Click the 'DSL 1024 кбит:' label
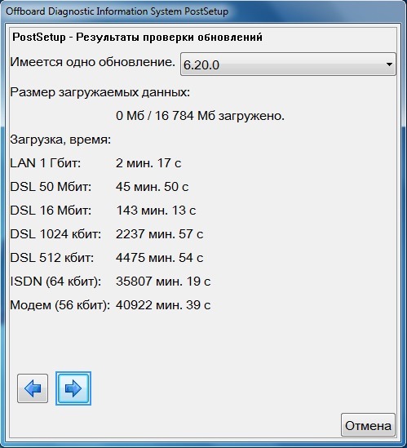The image size is (407, 448). (x=55, y=234)
